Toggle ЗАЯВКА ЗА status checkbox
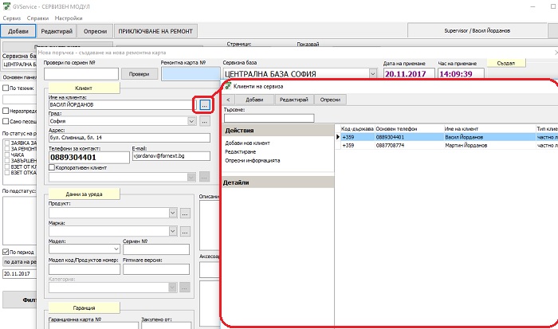Viewport: 558px width, 329px height. 6,143
